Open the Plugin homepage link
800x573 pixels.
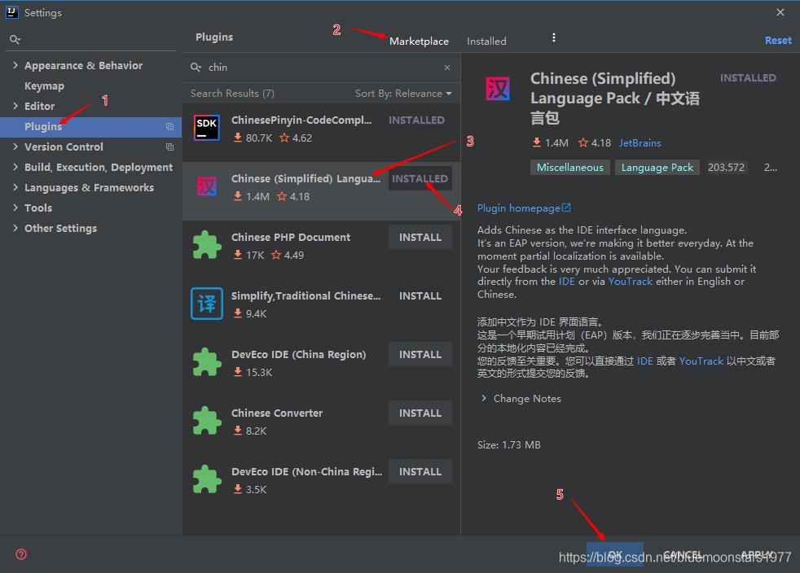[518, 208]
